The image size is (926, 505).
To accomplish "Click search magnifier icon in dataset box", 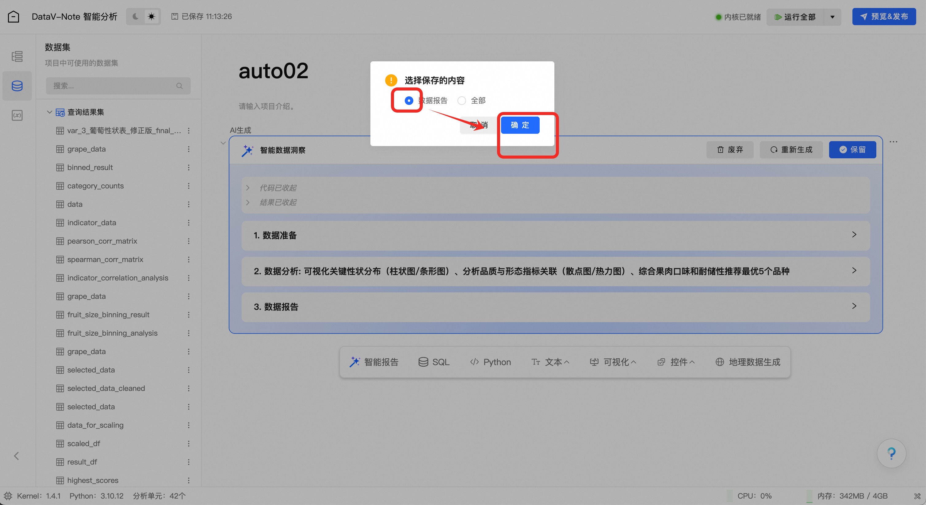I will [x=179, y=86].
